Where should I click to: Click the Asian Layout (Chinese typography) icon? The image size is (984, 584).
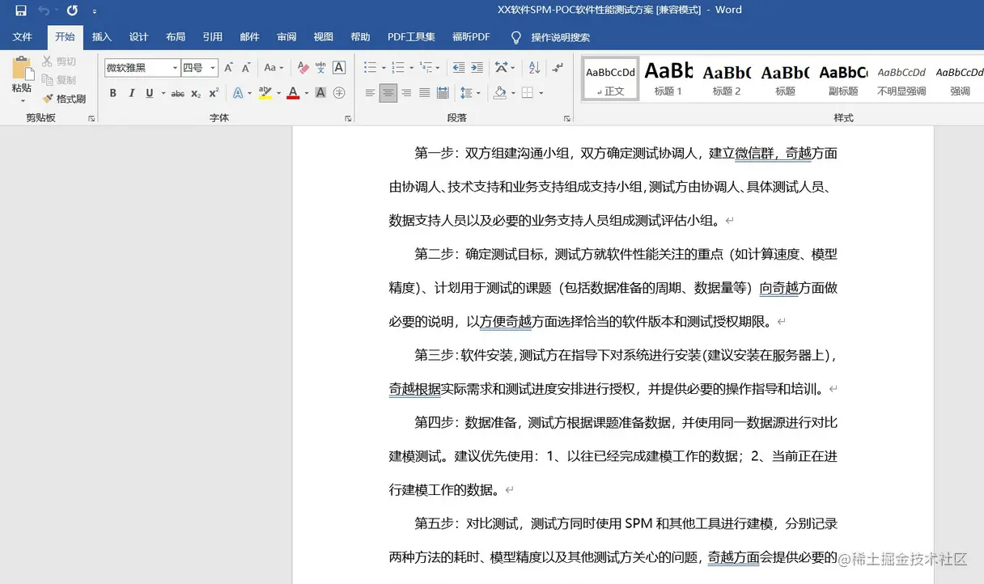502,68
